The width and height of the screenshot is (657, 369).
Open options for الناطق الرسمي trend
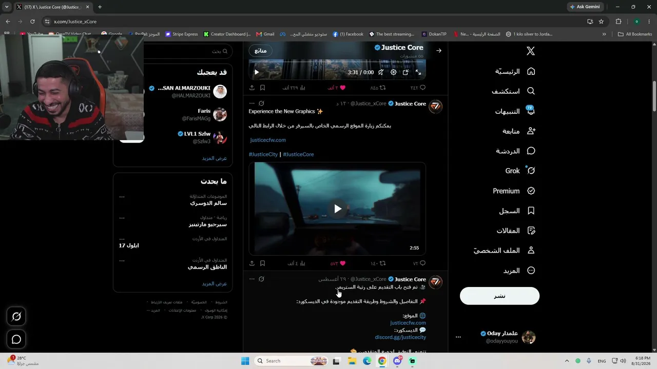pyautogui.click(x=122, y=260)
